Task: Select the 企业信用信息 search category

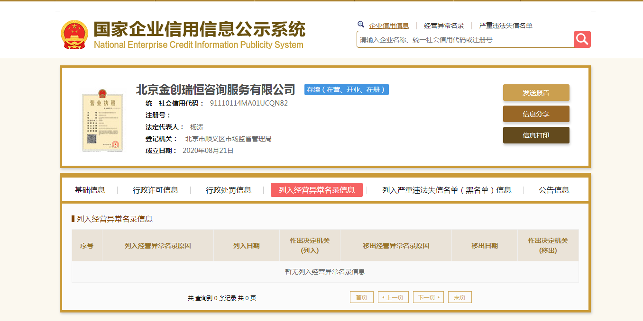Action: tap(389, 26)
